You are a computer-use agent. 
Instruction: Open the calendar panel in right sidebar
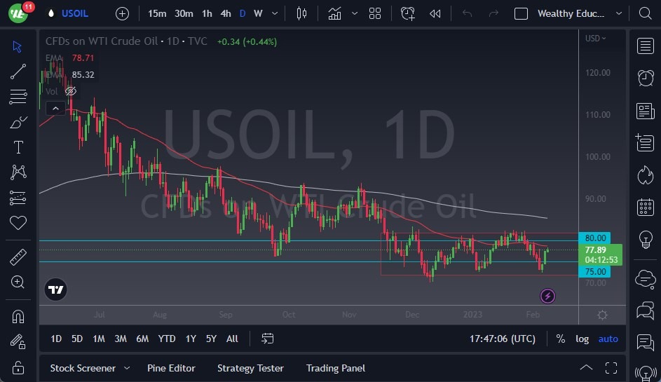click(x=645, y=207)
